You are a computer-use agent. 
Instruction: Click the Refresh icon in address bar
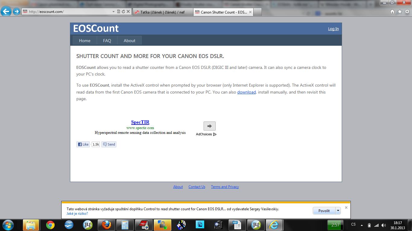point(123,12)
